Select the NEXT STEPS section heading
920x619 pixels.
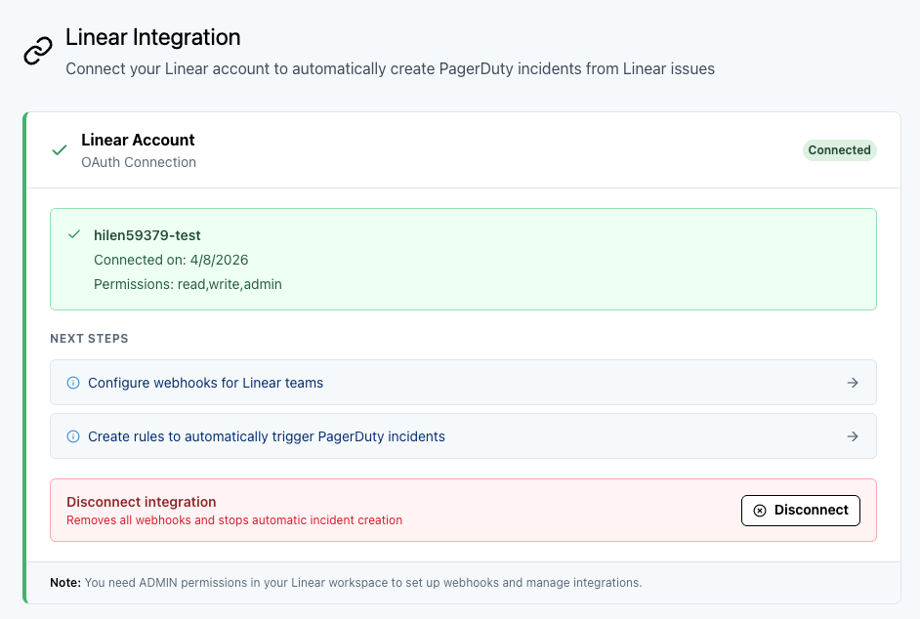coord(89,338)
